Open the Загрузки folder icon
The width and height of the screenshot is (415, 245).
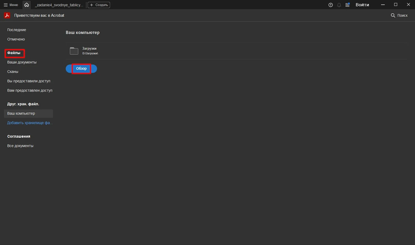click(x=74, y=51)
